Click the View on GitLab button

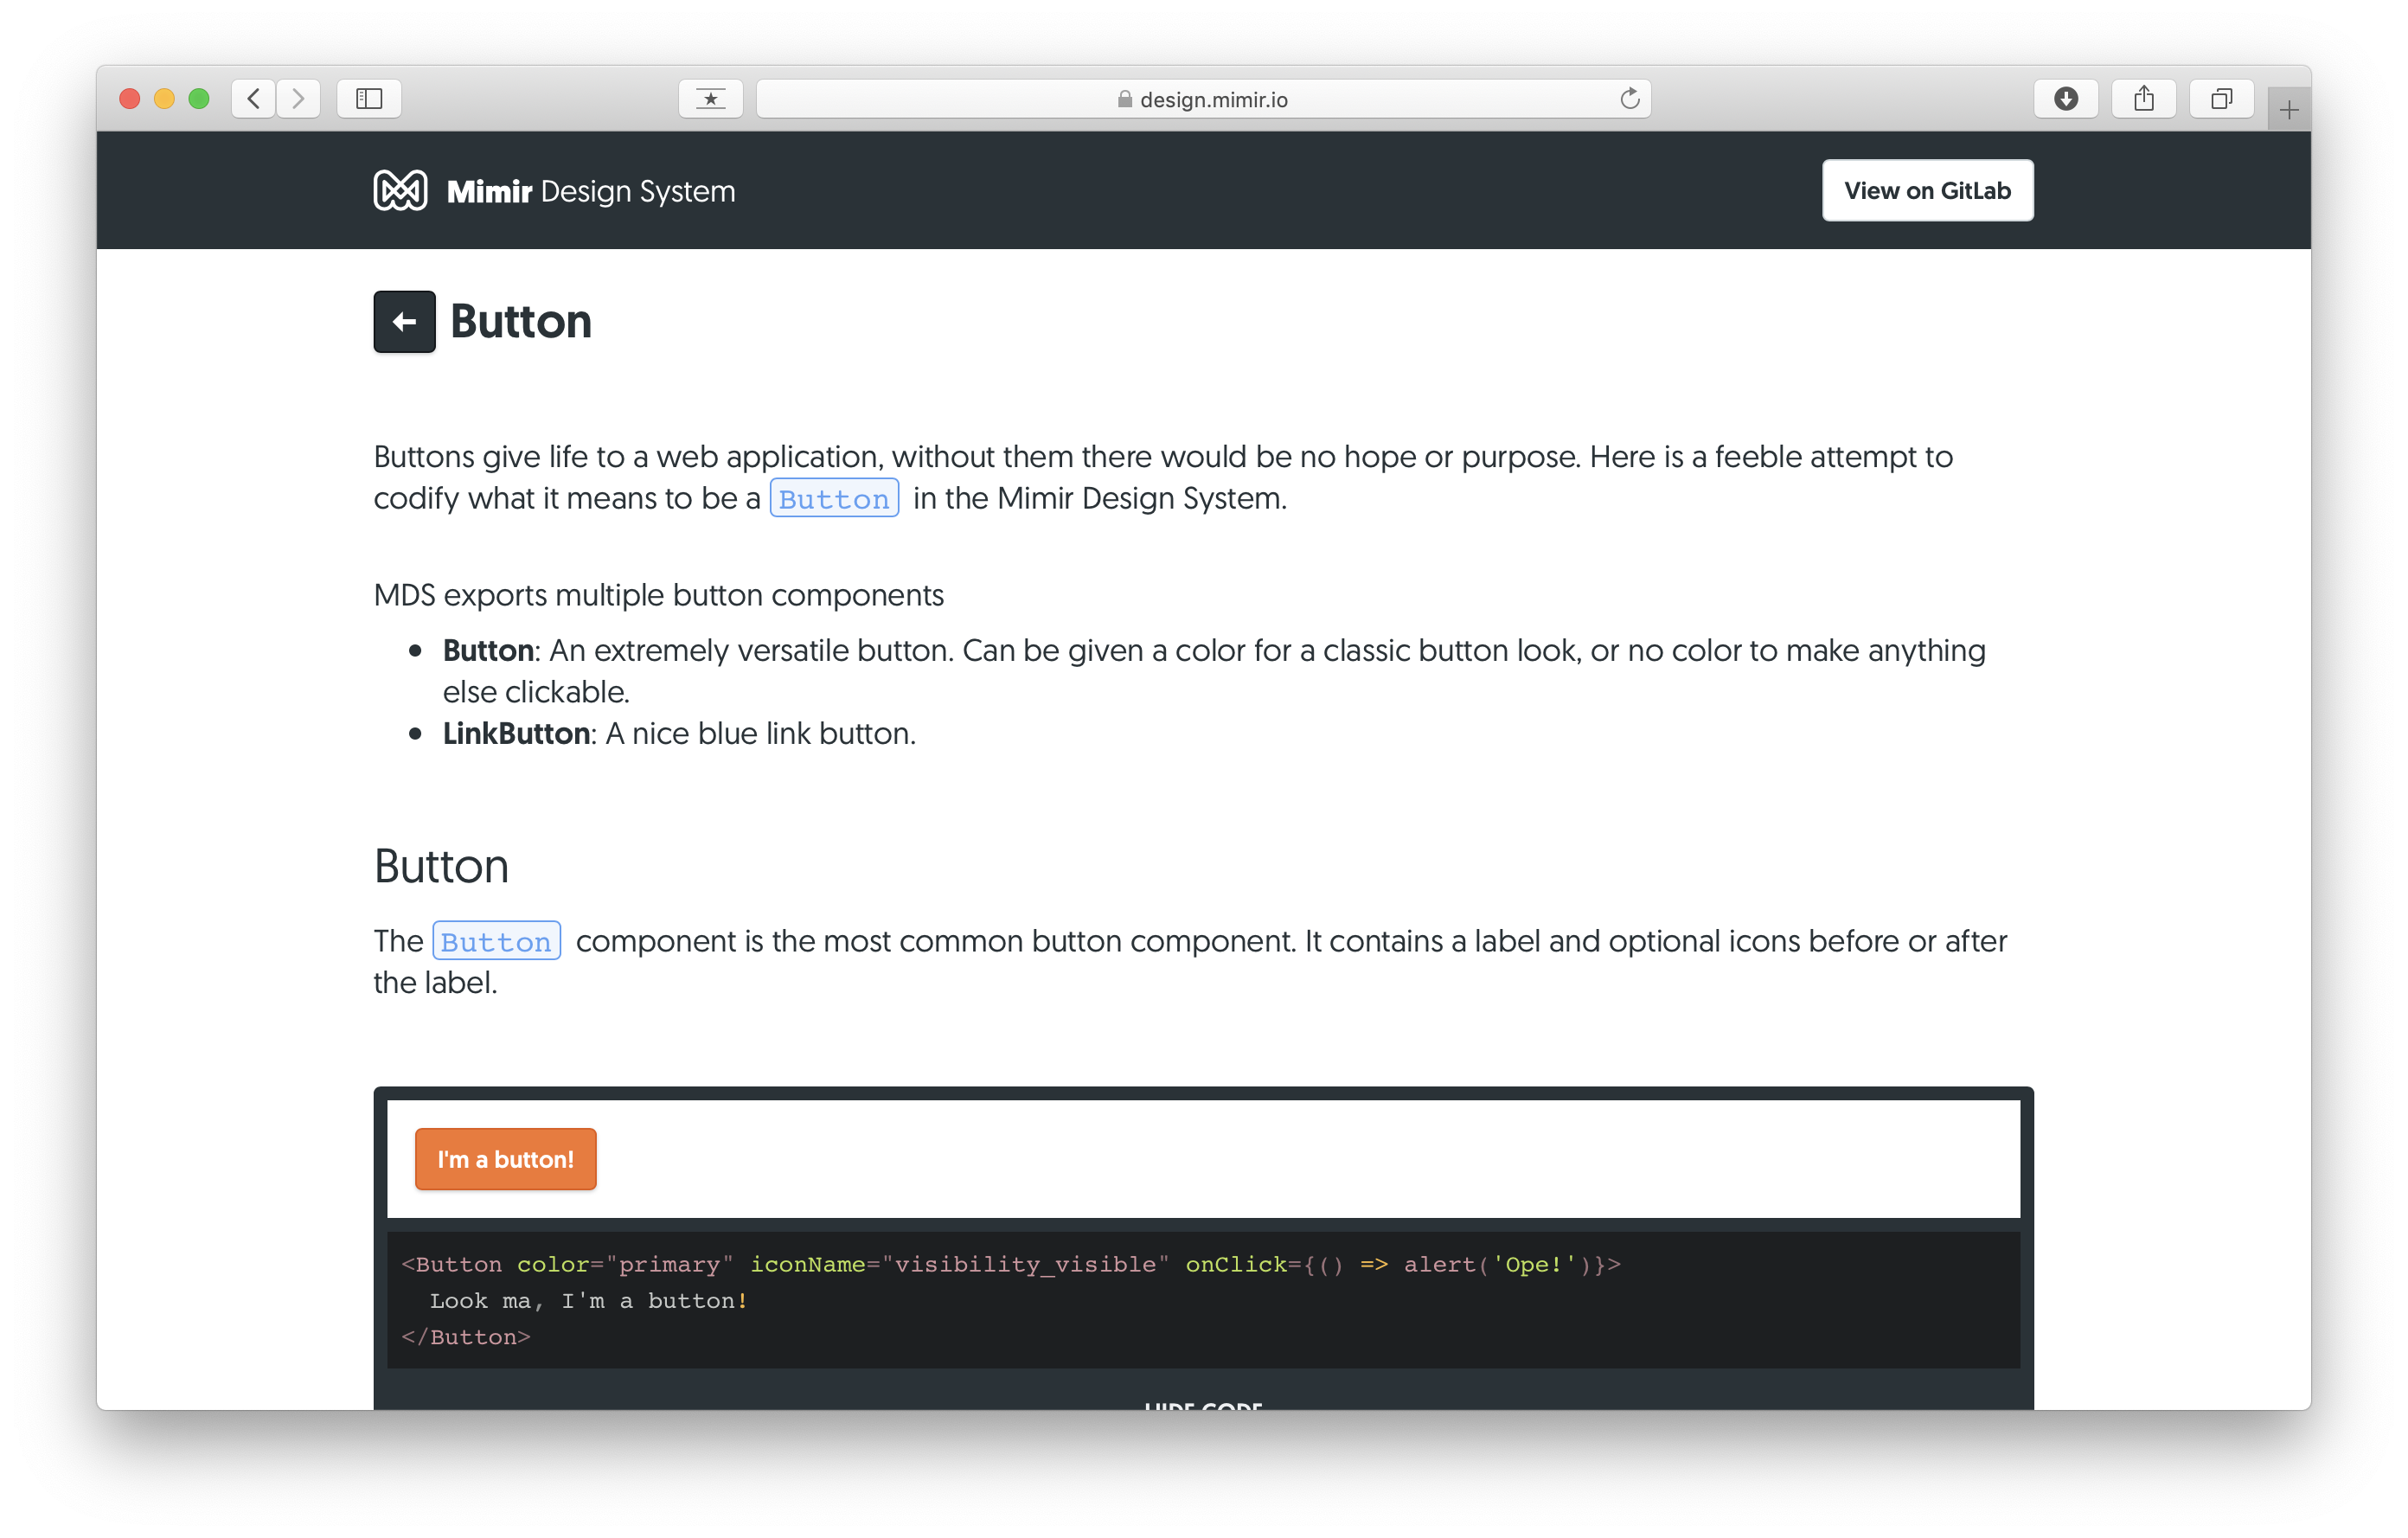coord(1926,190)
